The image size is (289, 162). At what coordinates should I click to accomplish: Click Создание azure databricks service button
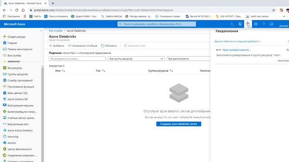[179, 124]
